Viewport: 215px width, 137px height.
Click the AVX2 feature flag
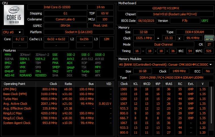(70, 59)
